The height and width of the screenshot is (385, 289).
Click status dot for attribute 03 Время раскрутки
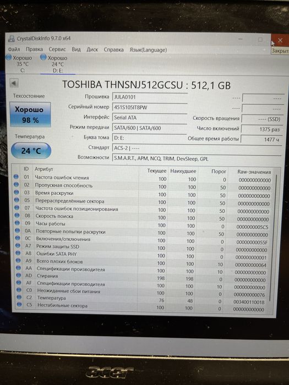click(x=17, y=193)
